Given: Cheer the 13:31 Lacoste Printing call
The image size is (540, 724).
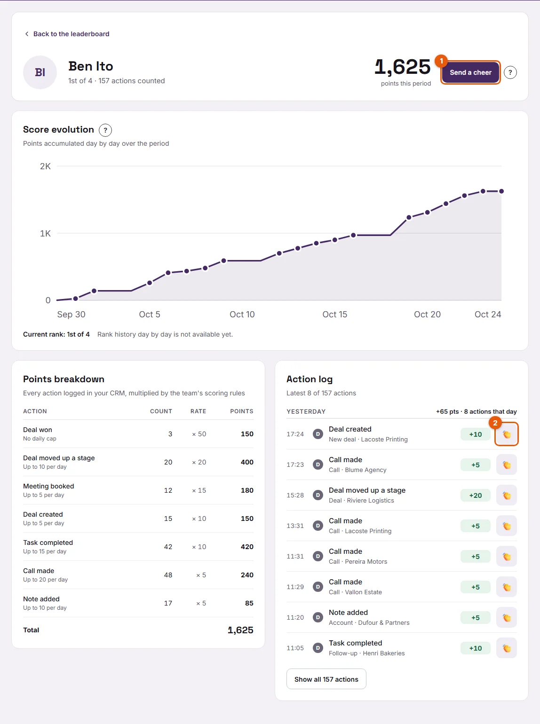Looking at the screenshot, I should pos(507,526).
